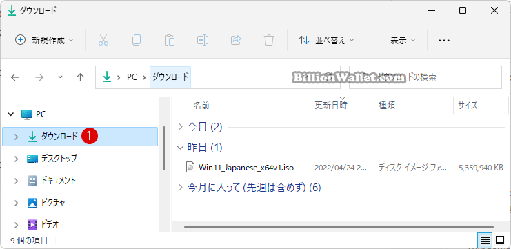Screen dimensions: 511x249
Task: Click the ディスク イメージ type cell
Action: [x=412, y=168]
